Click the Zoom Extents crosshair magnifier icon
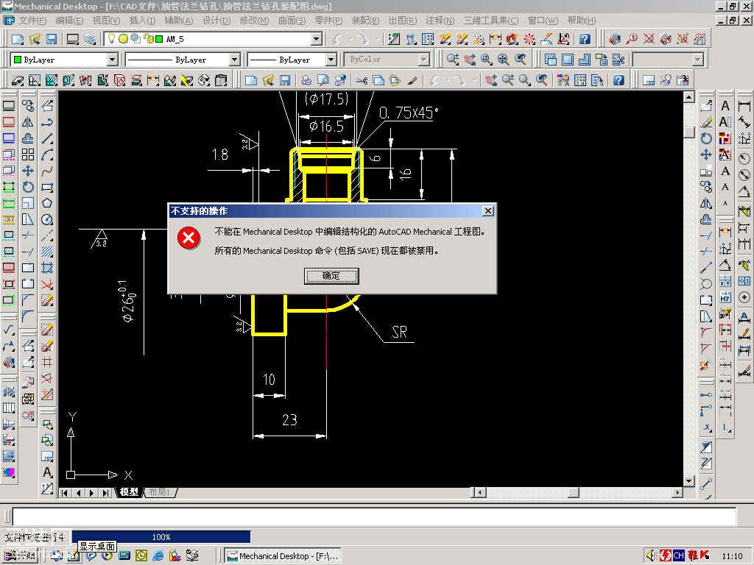This screenshot has height=565, width=754. point(503,60)
